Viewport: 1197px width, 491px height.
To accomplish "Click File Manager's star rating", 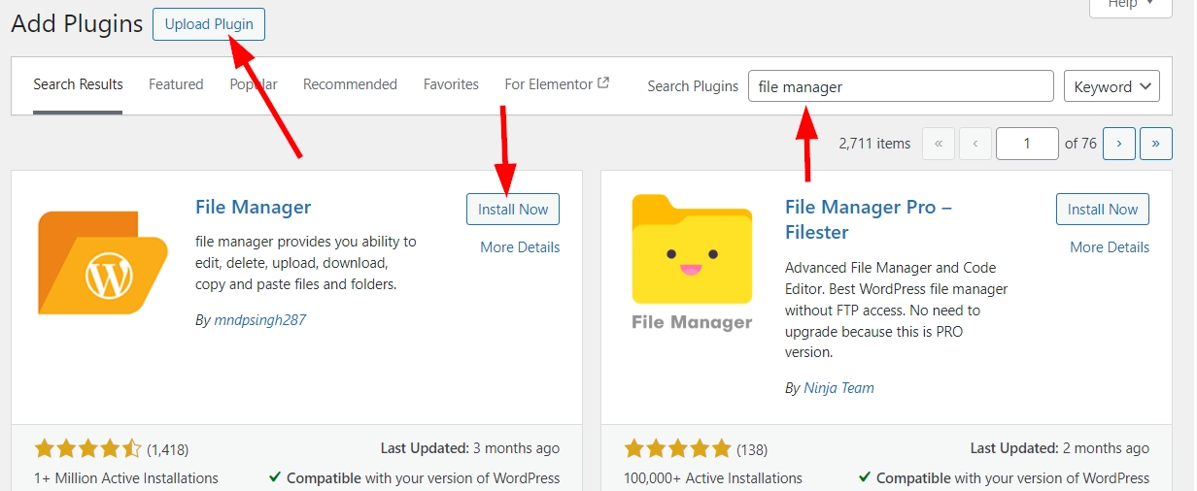I will point(87,449).
